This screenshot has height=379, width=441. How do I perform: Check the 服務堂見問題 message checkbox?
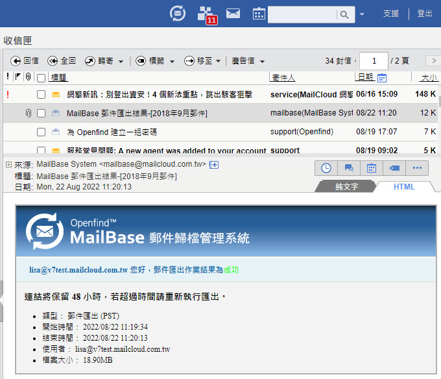click(41, 150)
